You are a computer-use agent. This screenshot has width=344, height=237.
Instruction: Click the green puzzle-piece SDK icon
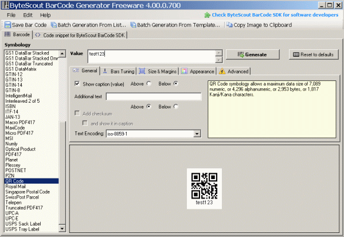click(x=208, y=15)
